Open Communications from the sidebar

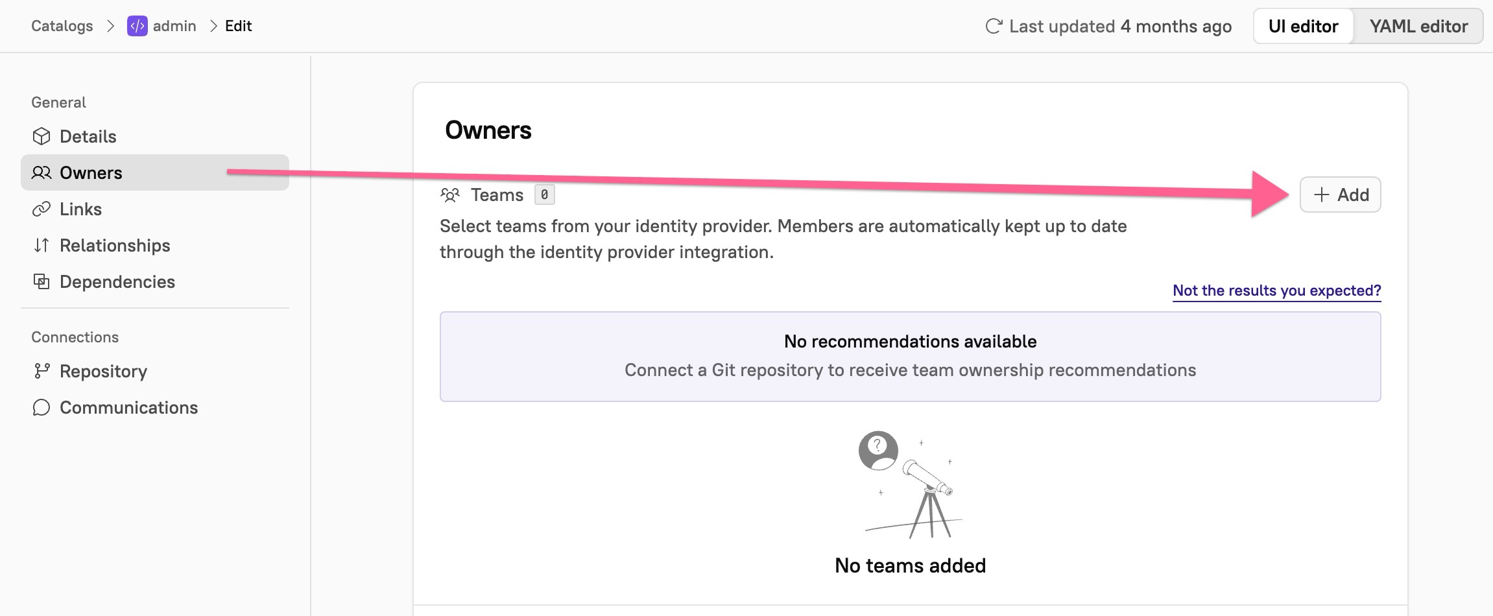128,407
